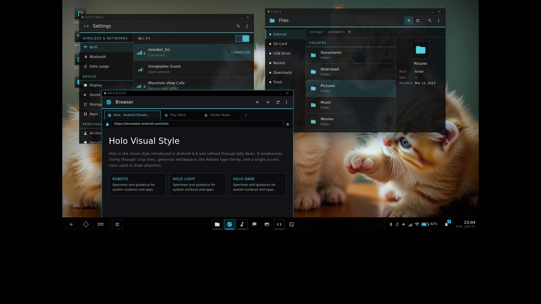Open the Music folder

pos(351,105)
